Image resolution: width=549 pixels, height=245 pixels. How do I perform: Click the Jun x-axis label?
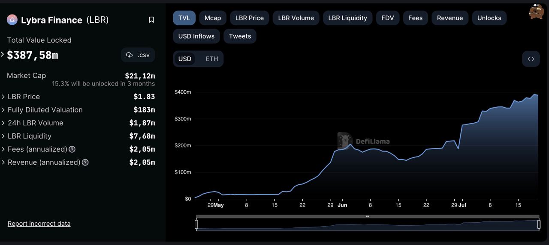342,205
